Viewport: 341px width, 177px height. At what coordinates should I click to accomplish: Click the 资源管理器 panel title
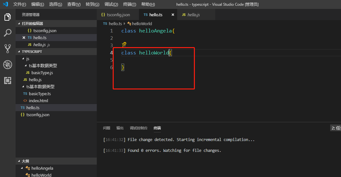coord(31,15)
